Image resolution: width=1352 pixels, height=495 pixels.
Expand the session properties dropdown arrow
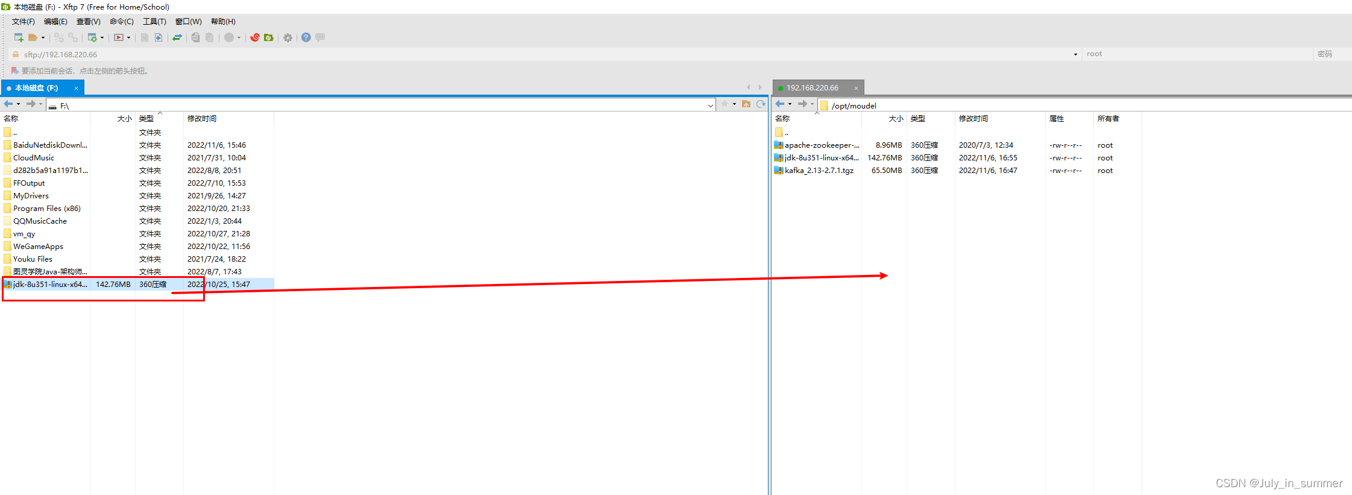[102, 37]
